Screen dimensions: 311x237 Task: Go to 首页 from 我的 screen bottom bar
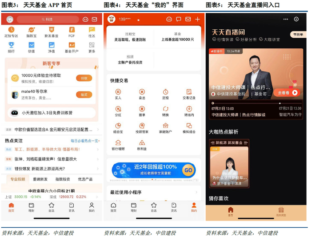113,207
